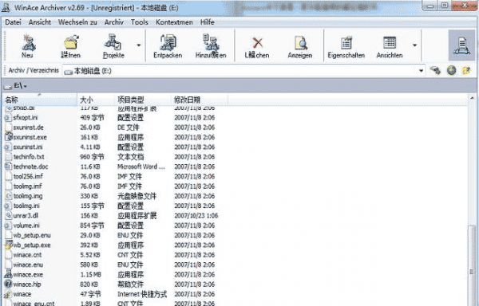Viewport: 479px width, 306px height.
Task: Select the sxuninst.ini file
Action: point(28,147)
